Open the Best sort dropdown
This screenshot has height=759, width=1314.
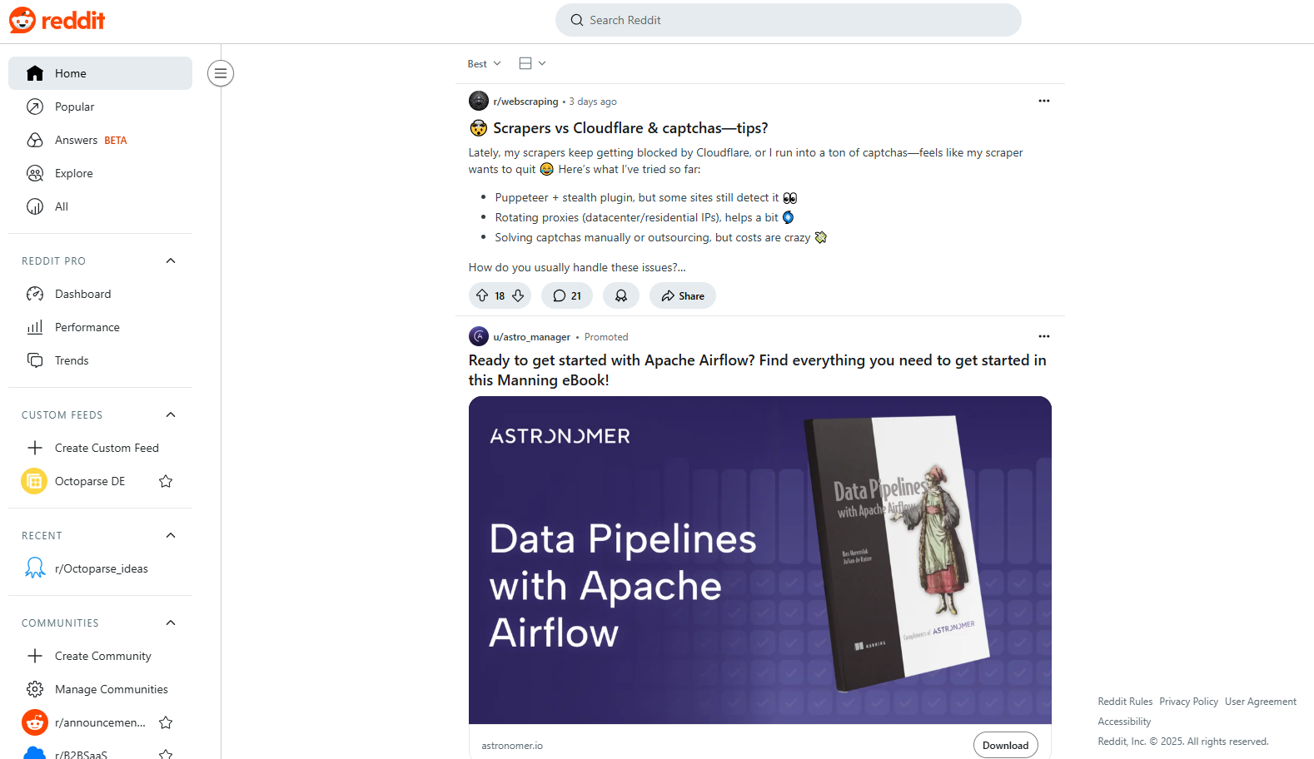[x=484, y=63]
